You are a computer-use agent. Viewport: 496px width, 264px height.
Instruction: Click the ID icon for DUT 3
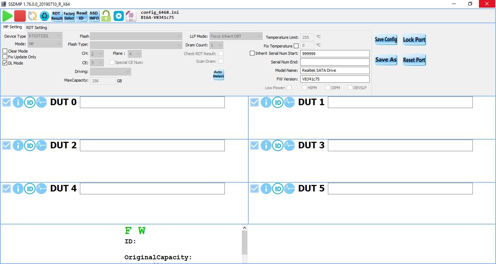click(278, 145)
